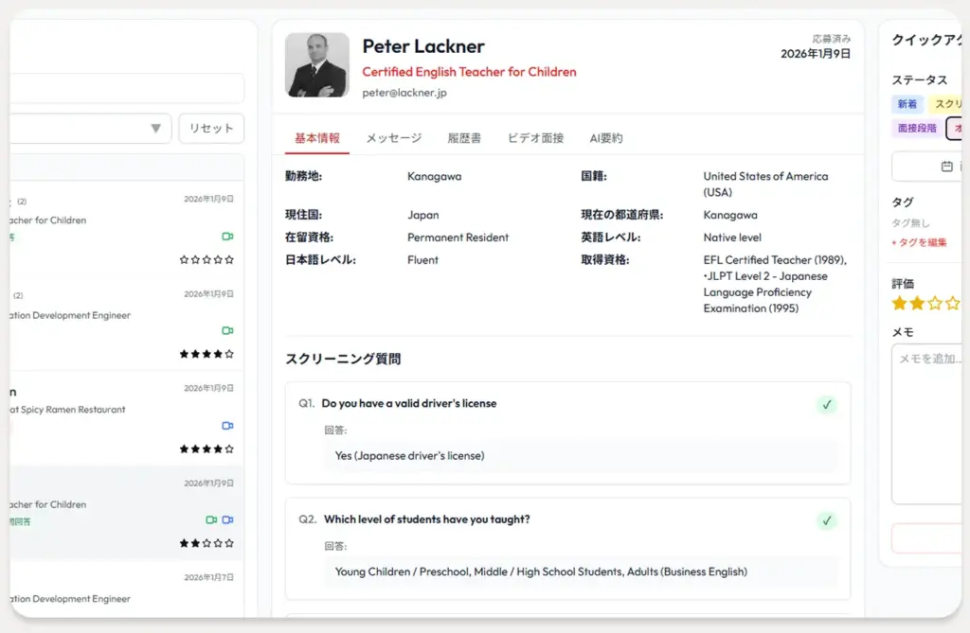Screen dimensions: 970x633
Task: Click Peter Lackner's profile photo
Action: point(317,65)
